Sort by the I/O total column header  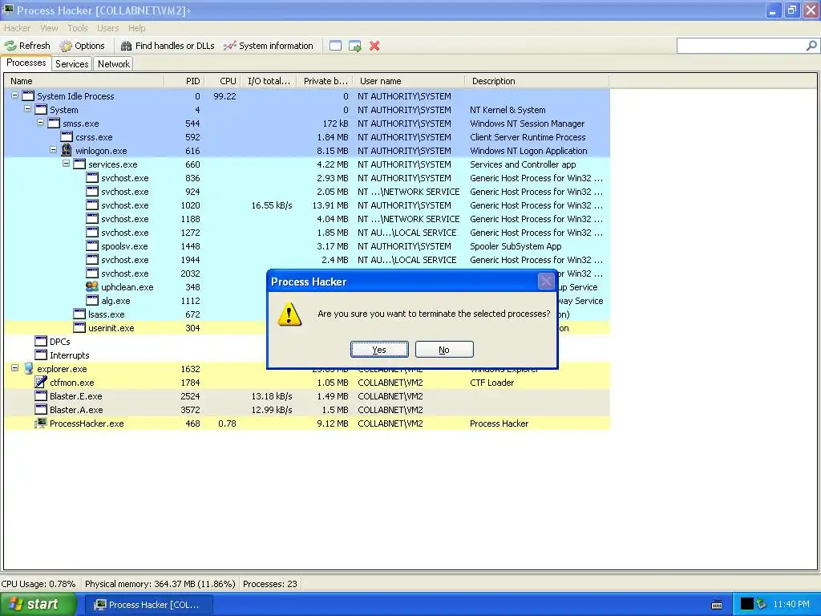(x=268, y=81)
